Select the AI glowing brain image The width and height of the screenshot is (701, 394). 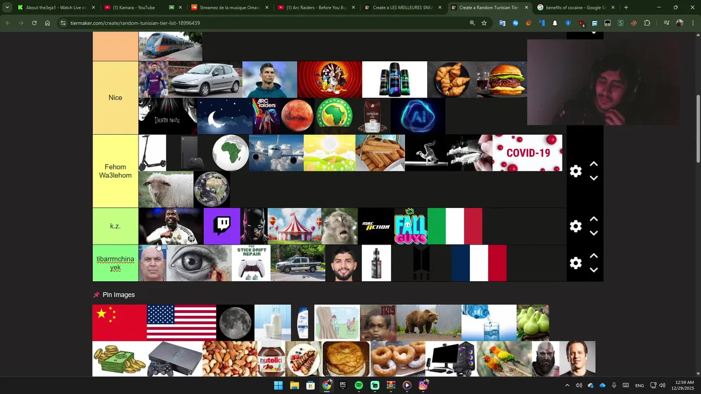coord(417,116)
